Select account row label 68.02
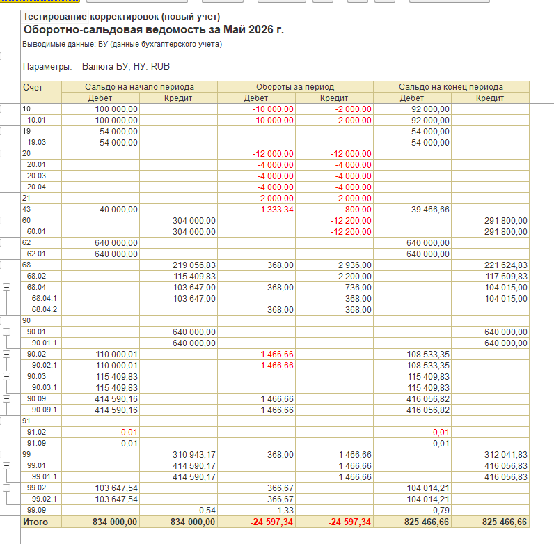 [36, 276]
